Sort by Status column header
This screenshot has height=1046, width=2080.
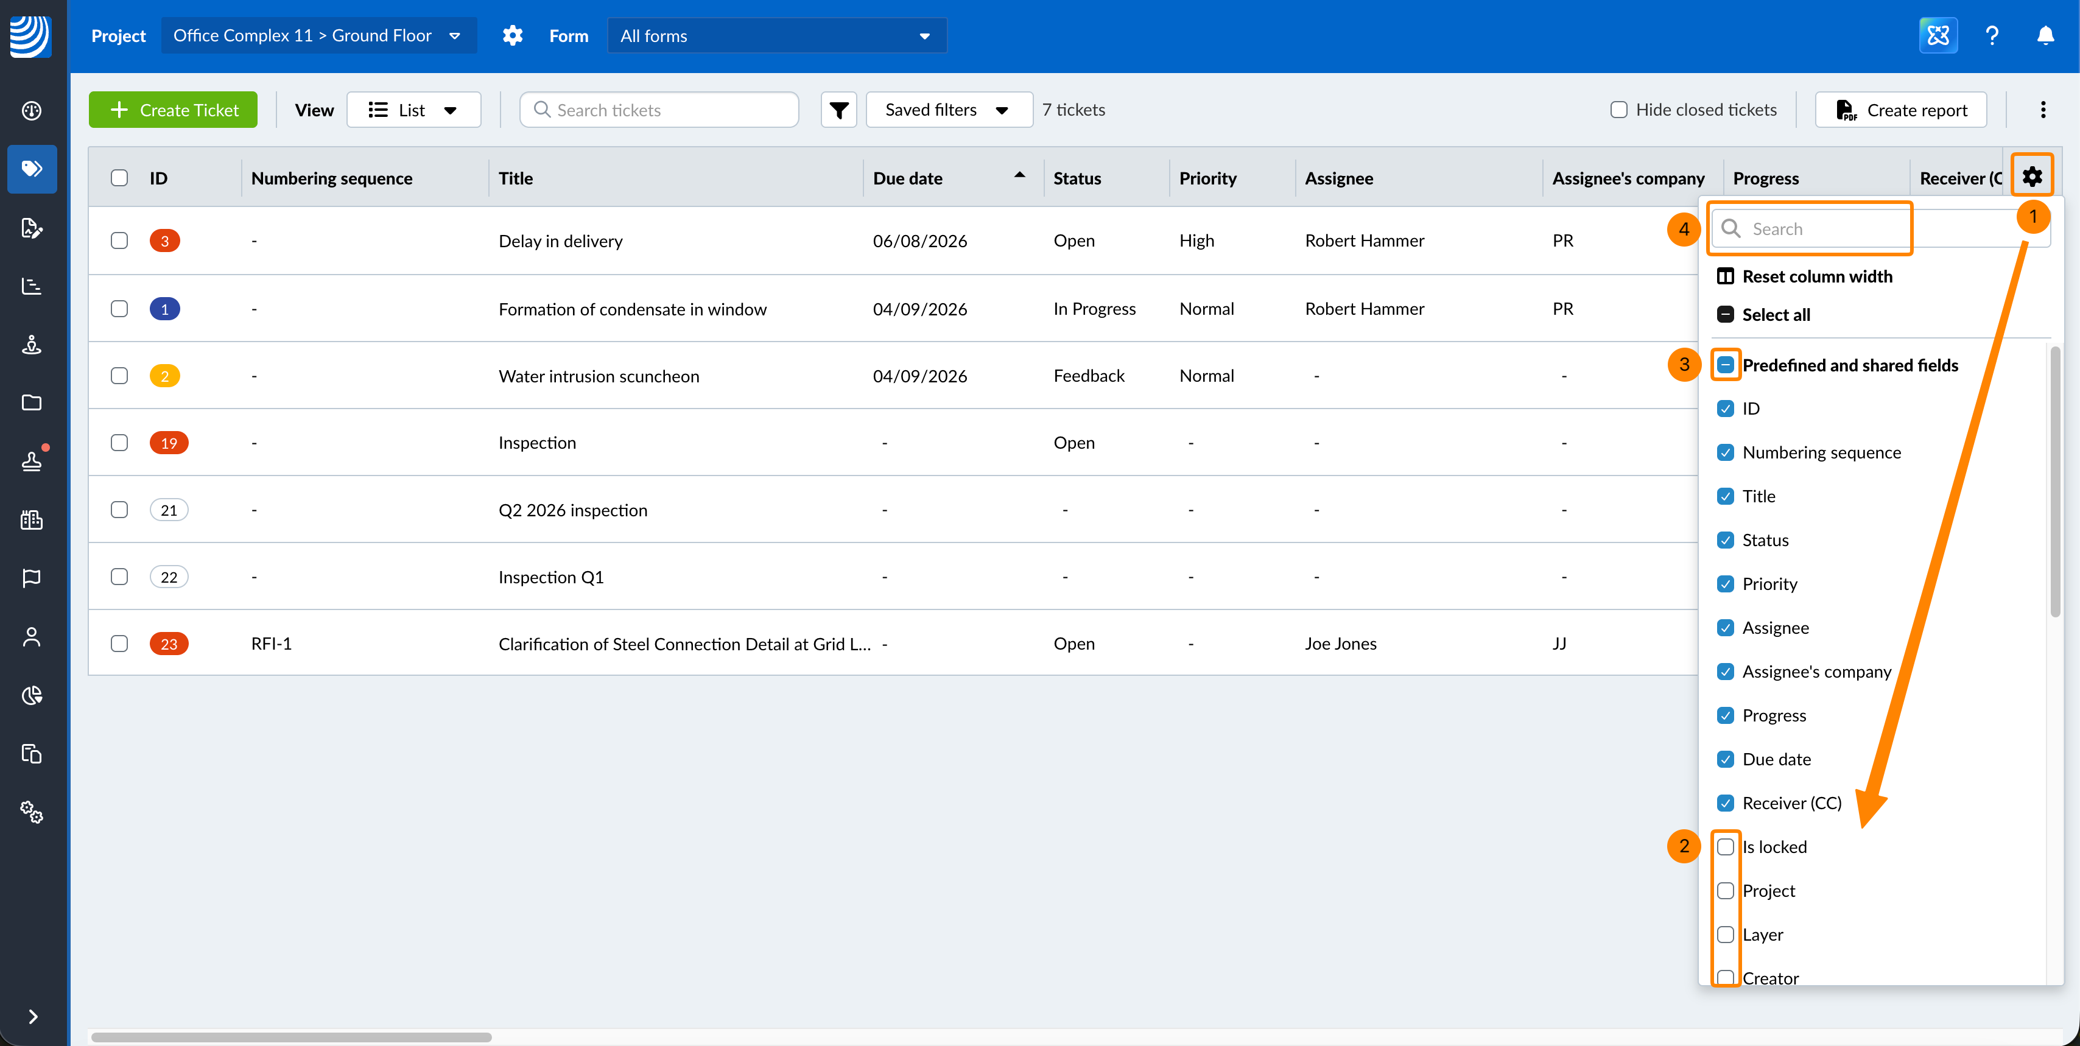(x=1077, y=178)
